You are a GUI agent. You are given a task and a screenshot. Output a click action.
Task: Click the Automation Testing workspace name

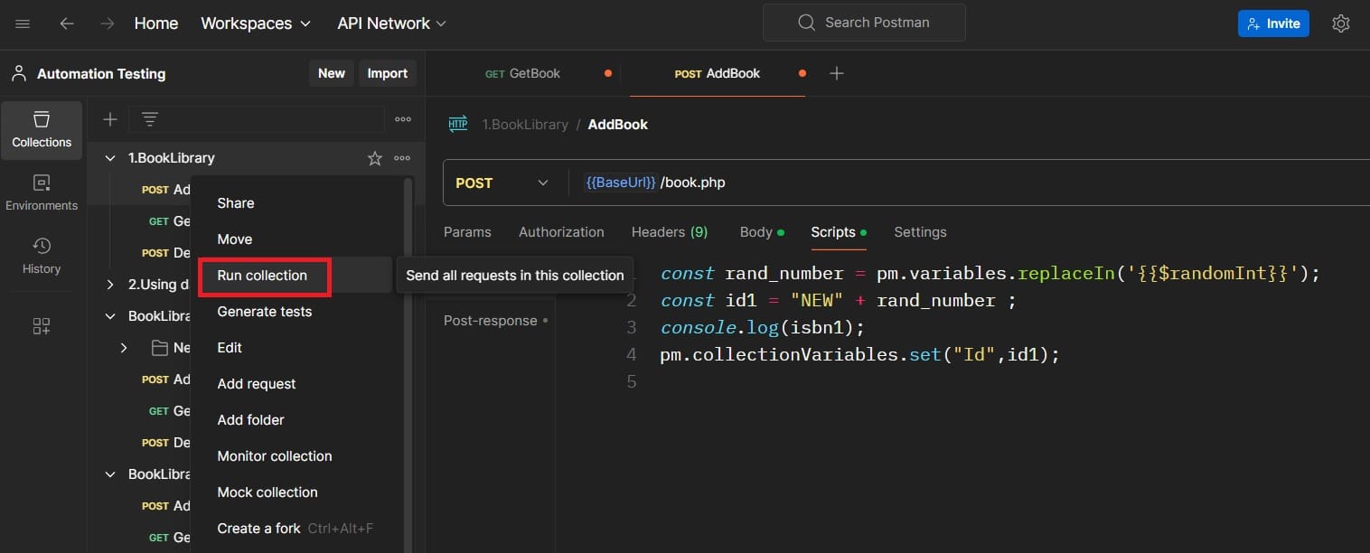click(101, 74)
